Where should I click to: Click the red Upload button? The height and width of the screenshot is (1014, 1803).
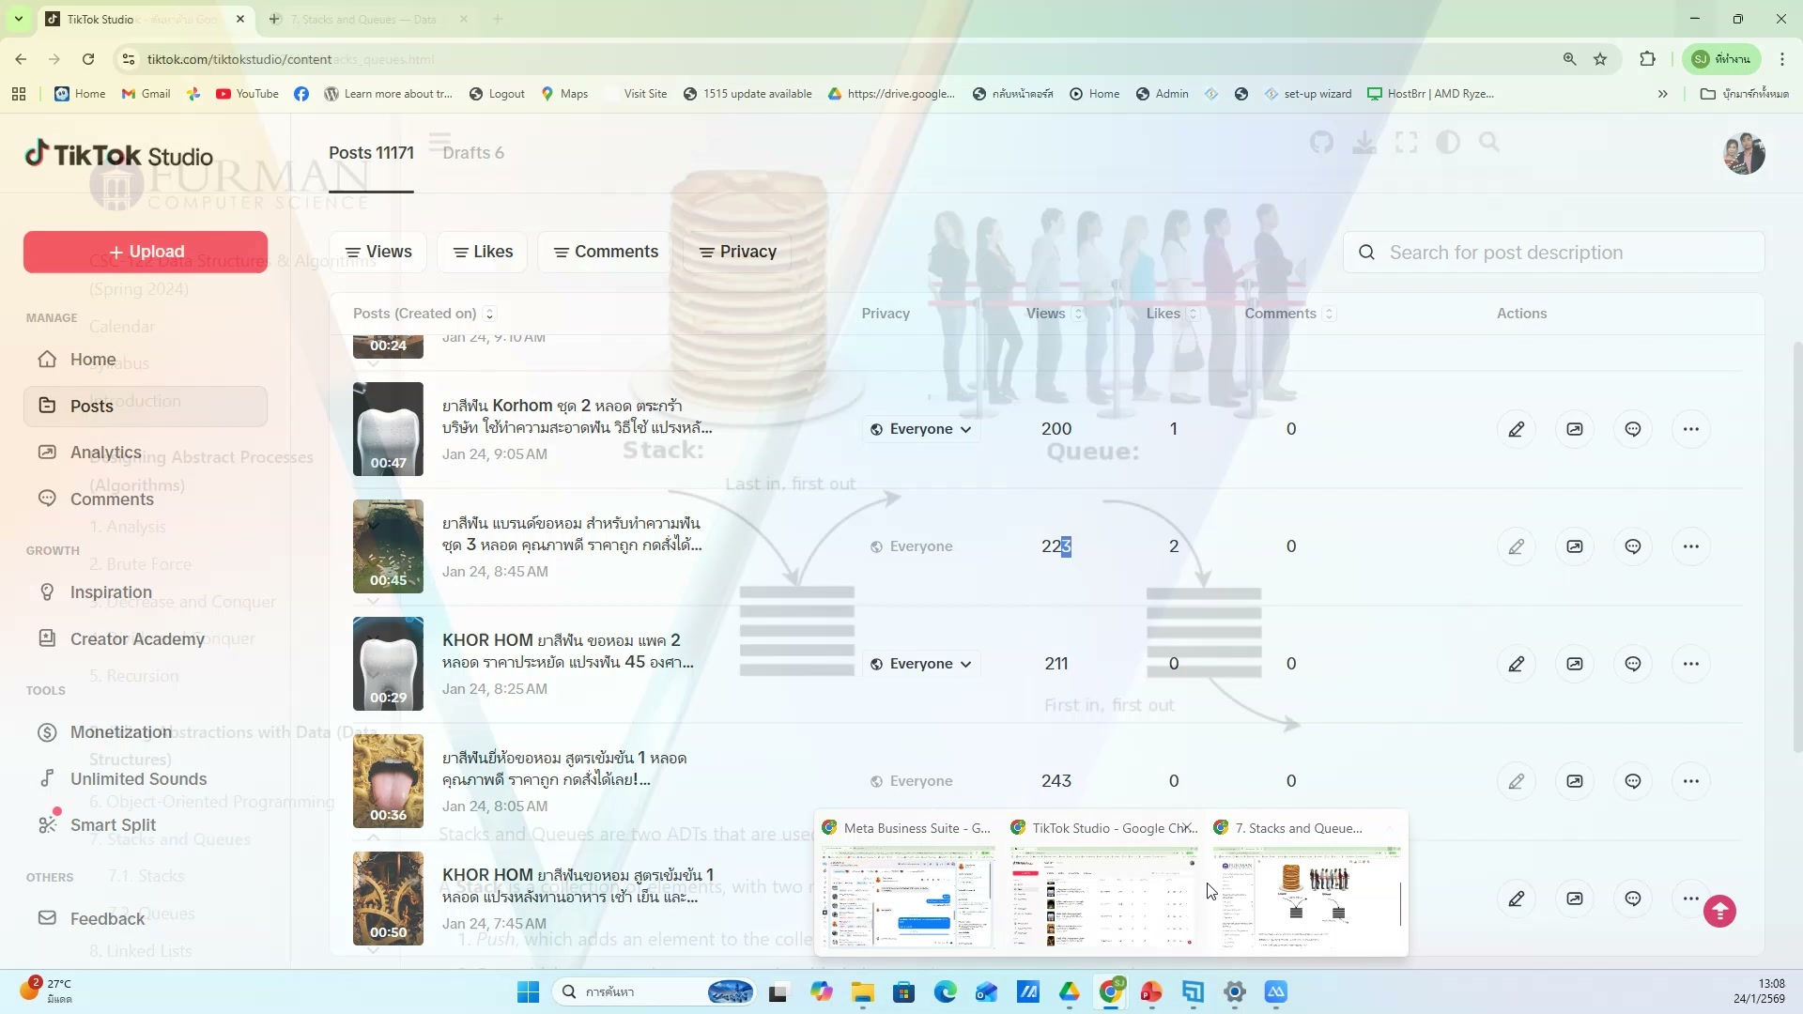pos(146,252)
